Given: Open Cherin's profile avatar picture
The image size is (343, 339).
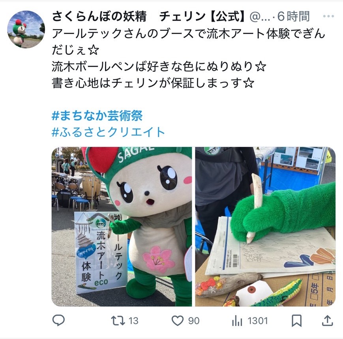Looking at the screenshot, I should click(x=26, y=29).
